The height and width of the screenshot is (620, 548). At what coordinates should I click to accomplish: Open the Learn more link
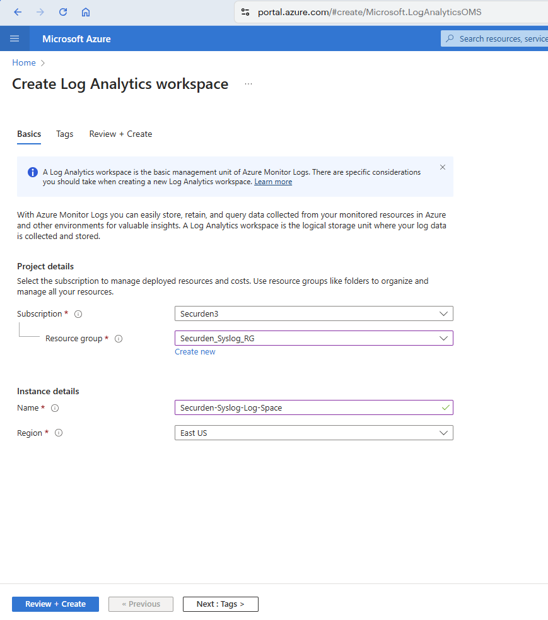coord(273,182)
